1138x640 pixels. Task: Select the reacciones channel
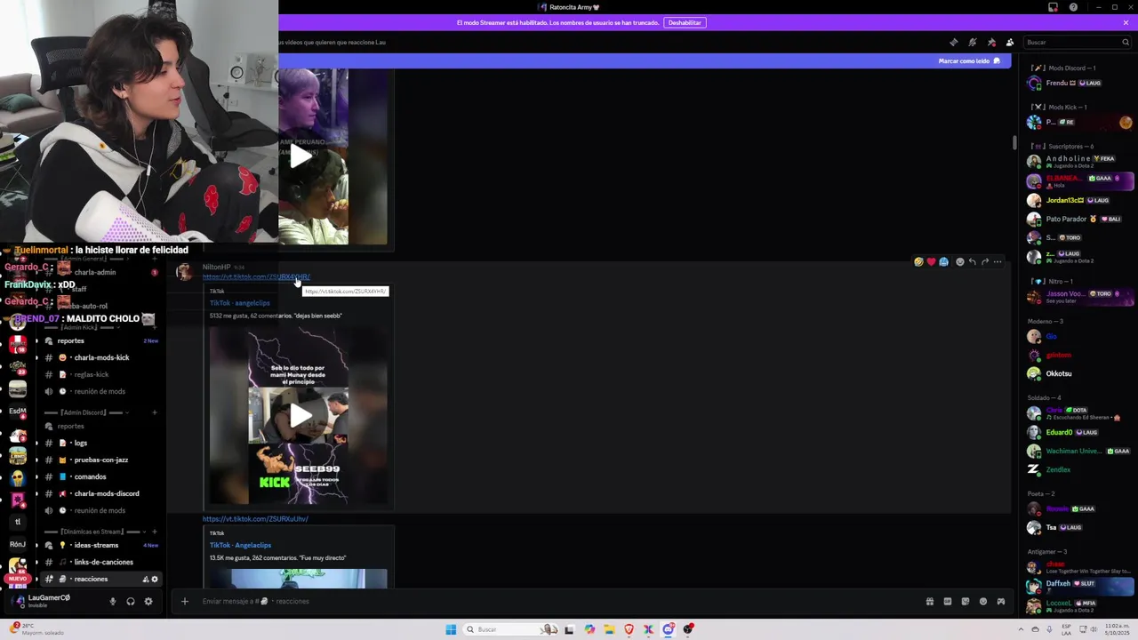[x=102, y=579]
